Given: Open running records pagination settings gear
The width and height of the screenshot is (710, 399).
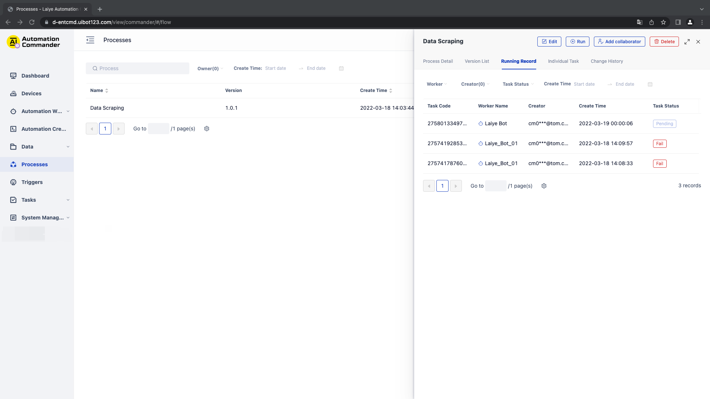Looking at the screenshot, I should point(544,186).
